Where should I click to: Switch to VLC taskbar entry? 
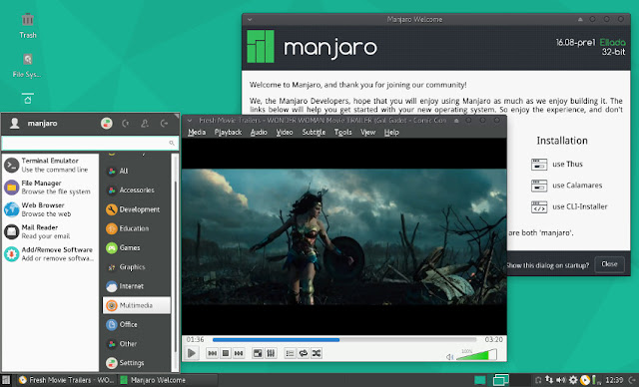[67, 380]
